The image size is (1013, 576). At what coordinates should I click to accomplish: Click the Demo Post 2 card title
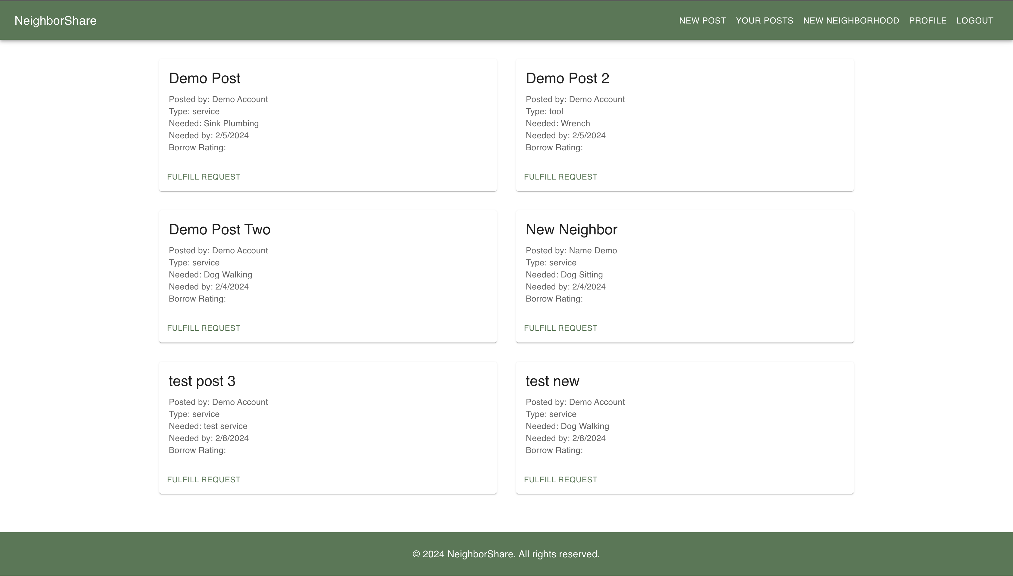[567, 78]
